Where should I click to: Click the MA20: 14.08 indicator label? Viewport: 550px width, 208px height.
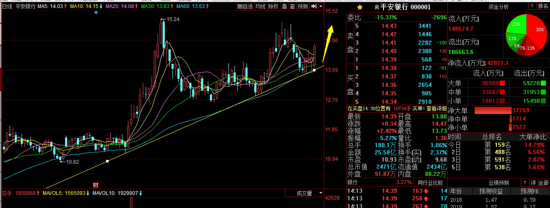(x=122, y=7)
